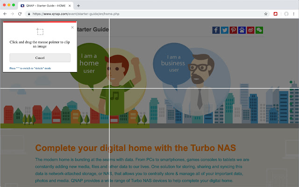Screen dimensions: 299x187
Task: Select the QNAP Starter Guide tab
Action: click(46, 6)
